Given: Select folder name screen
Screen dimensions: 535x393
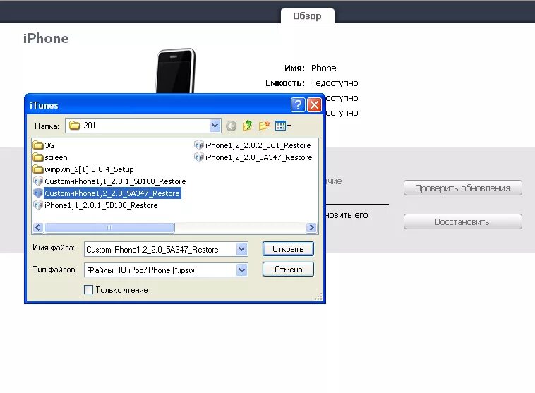Looking at the screenshot, I should (x=56, y=157).
